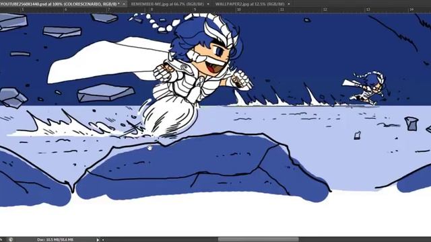The image size is (431, 242).
Task: Click the left scroll arrow of horizontal scrollbar
Action: click(x=103, y=239)
